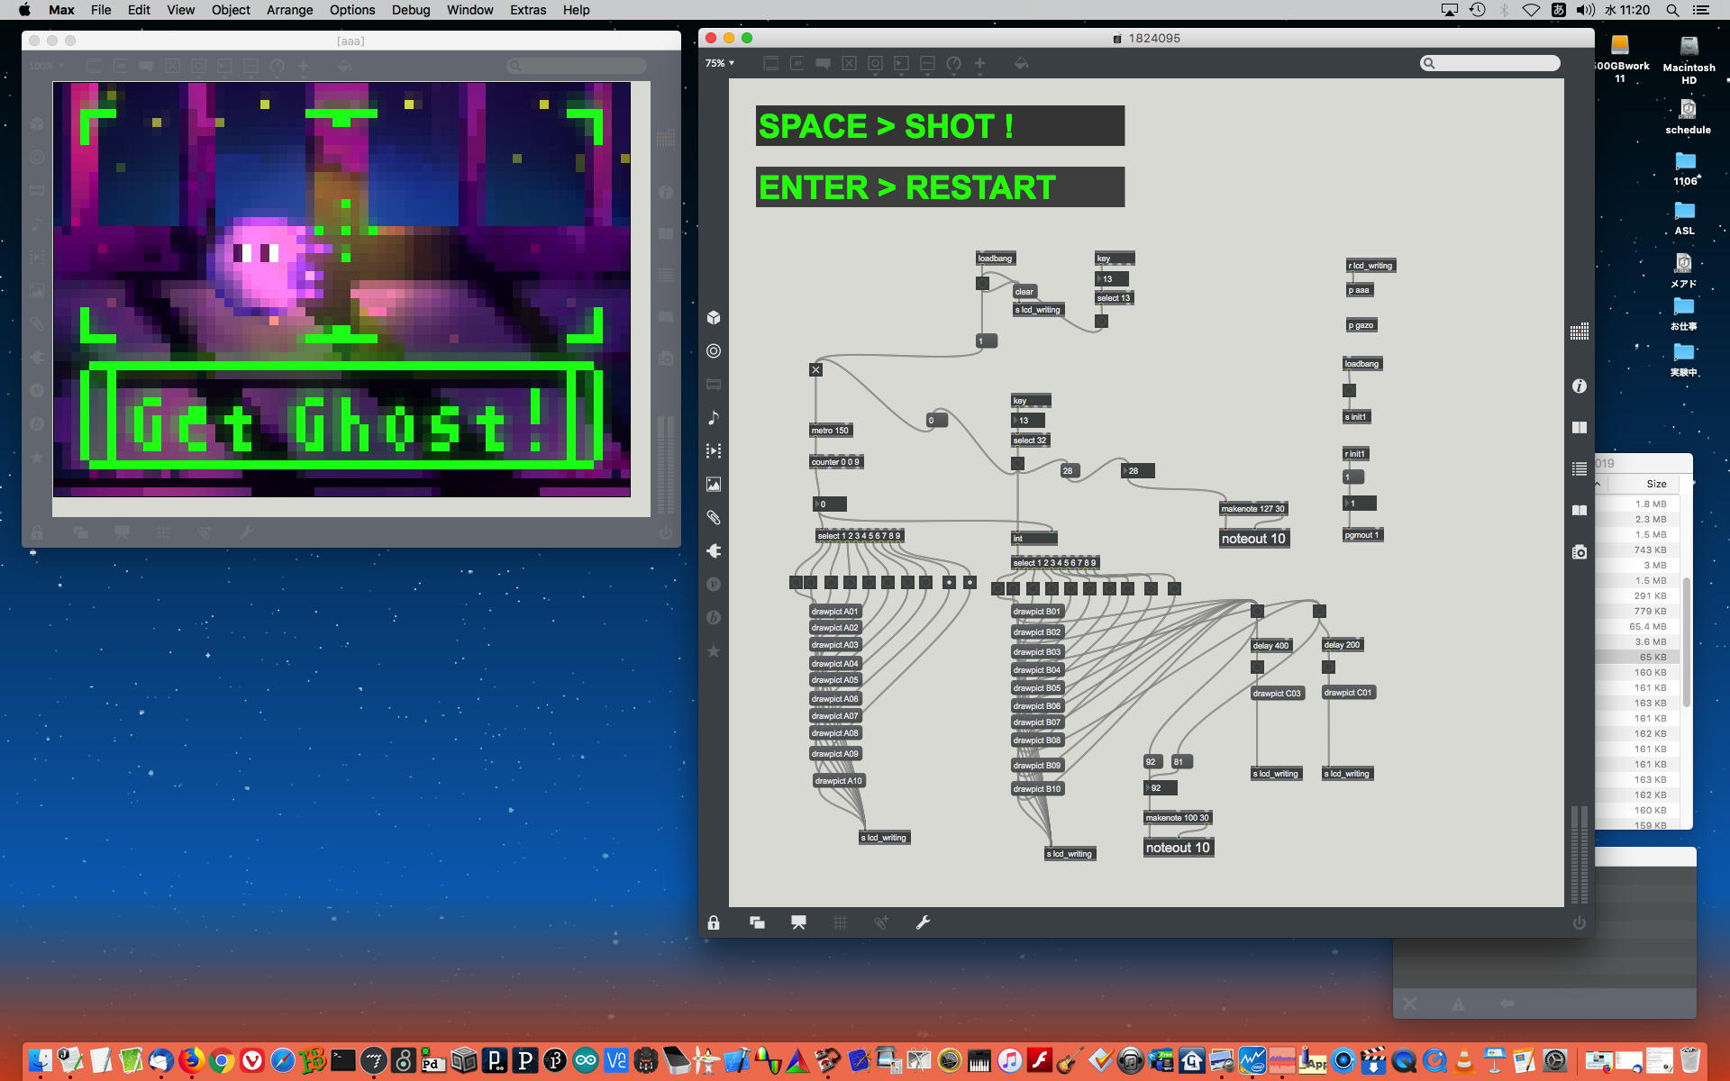Click bang button above delay 400
This screenshot has width=1730, height=1081.
[1257, 611]
